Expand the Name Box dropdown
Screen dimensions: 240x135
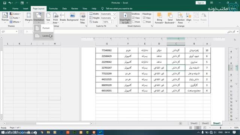coord(16,31)
